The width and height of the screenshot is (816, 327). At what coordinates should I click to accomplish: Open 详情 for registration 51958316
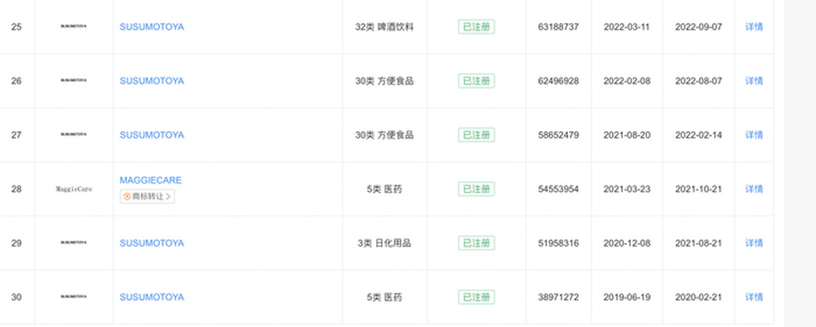point(753,243)
